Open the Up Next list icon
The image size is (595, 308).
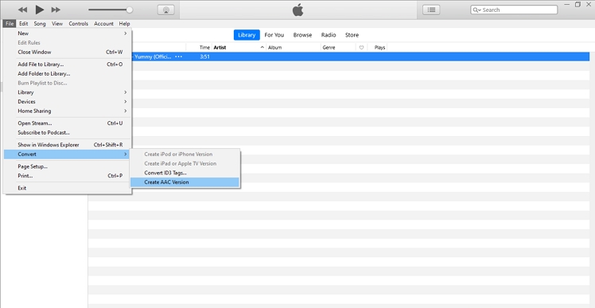(431, 10)
